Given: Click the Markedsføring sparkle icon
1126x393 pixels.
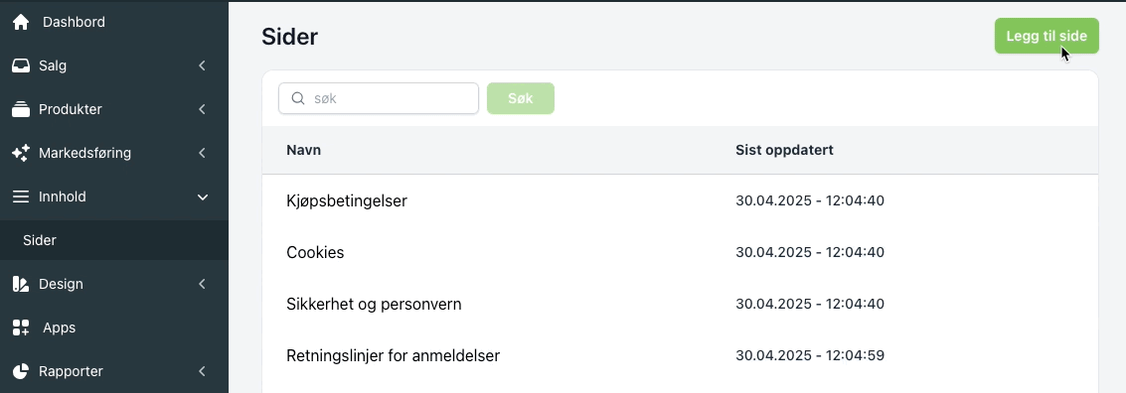Looking at the screenshot, I should [21, 153].
